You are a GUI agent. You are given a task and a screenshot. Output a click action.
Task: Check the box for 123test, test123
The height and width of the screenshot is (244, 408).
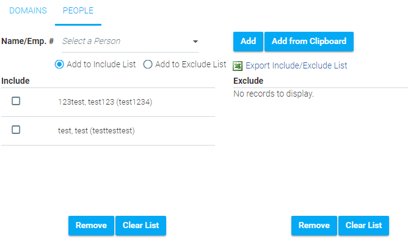click(16, 101)
